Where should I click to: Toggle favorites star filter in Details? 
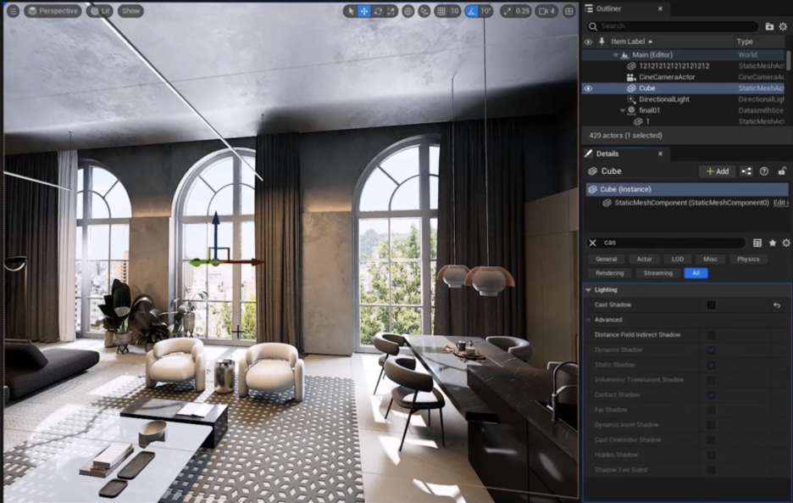[x=773, y=243]
